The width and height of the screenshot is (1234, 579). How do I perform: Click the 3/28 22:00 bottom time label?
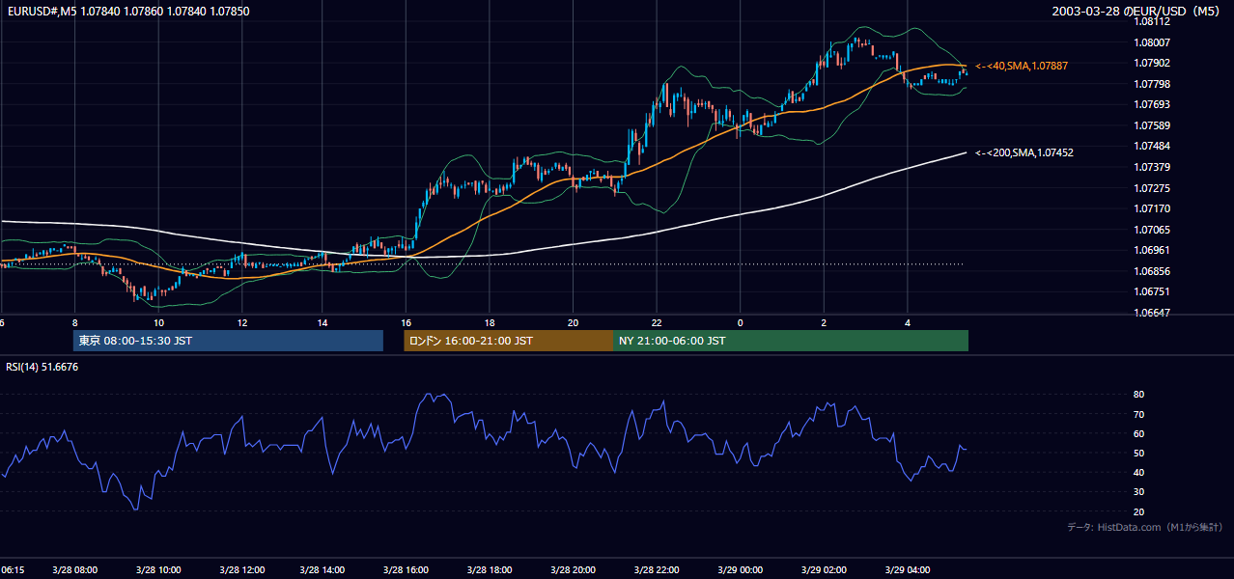click(x=657, y=570)
